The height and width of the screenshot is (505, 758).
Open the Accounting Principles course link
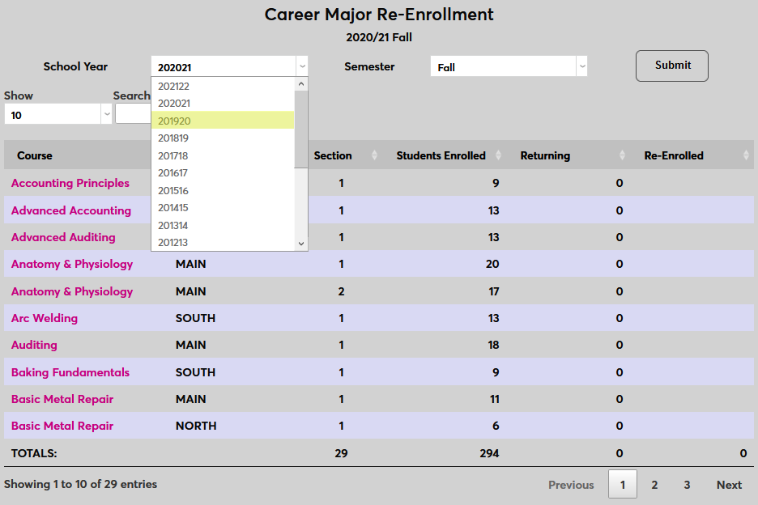tap(70, 183)
